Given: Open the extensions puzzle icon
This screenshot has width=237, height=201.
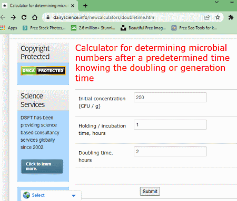Looking at the screenshot, I should pos(231,17).
